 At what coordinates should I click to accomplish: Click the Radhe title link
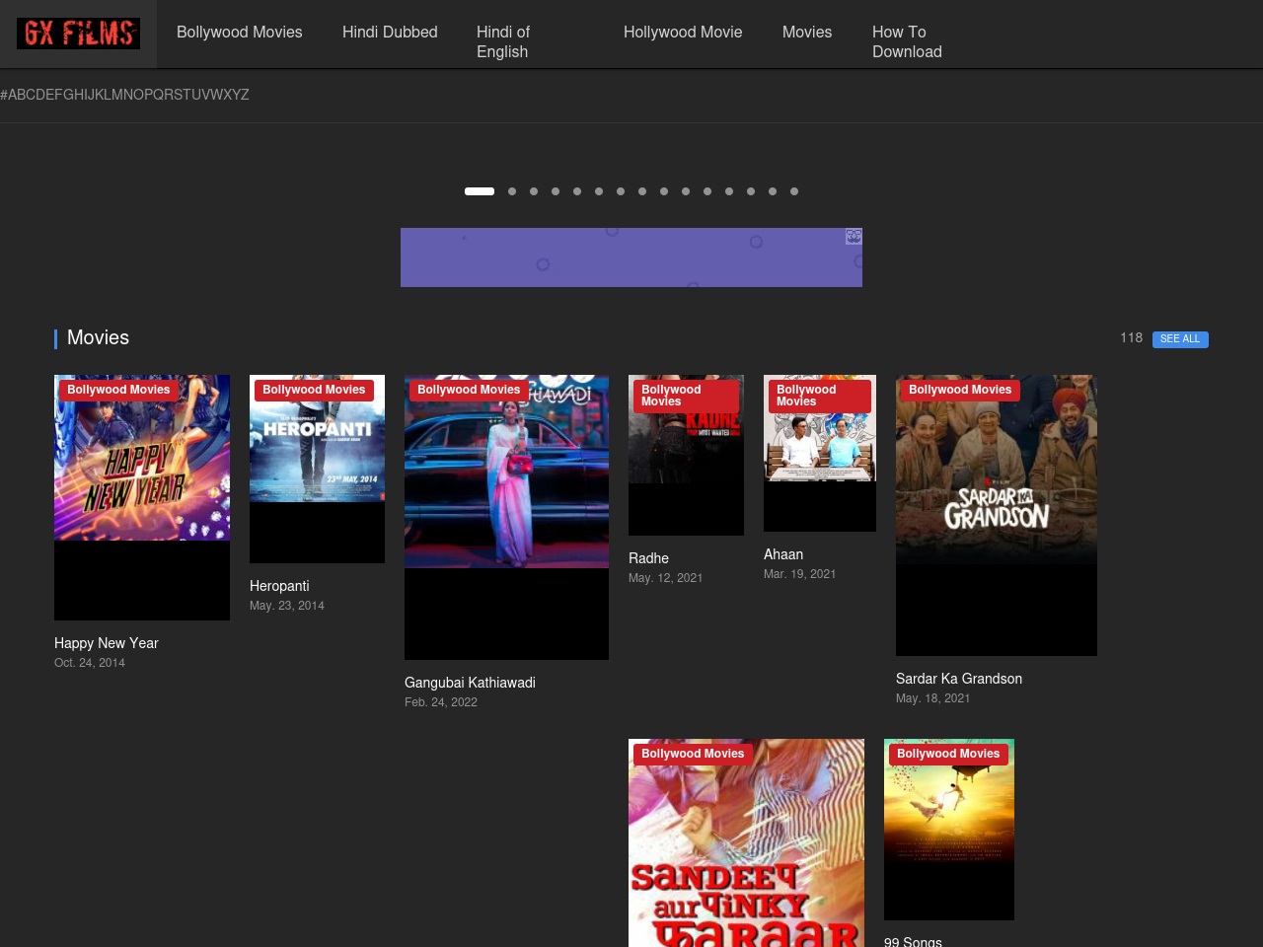tap(648, 558)
